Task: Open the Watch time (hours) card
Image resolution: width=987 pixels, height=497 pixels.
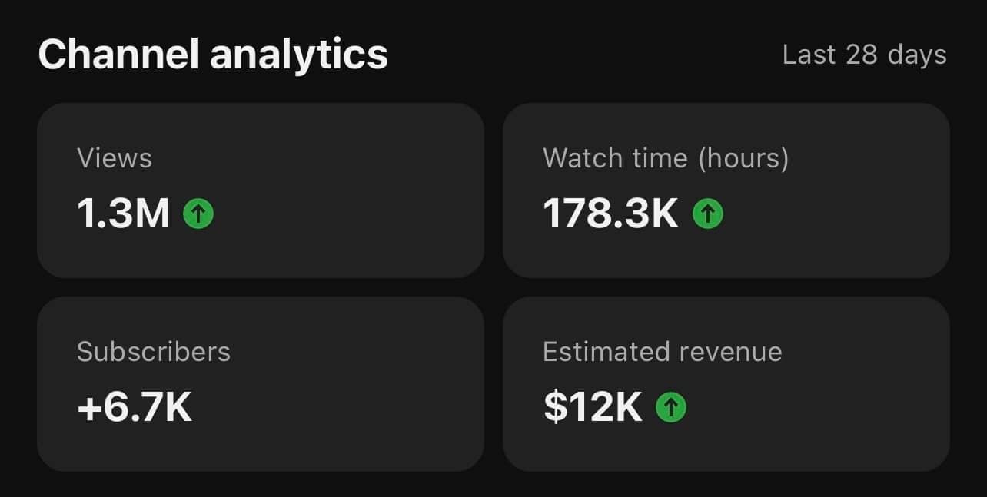Action: (x=726, y=191)
